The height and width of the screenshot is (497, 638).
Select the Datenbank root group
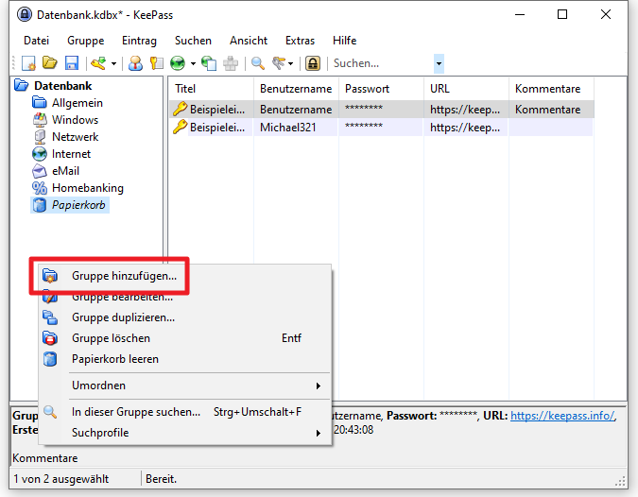pyautogui.click(x=63, y=86)
